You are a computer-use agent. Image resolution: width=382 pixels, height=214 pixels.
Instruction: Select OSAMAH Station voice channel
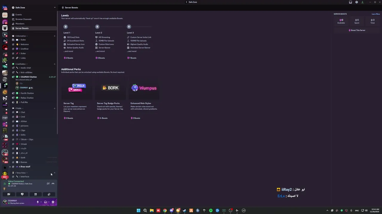[34, 77]
